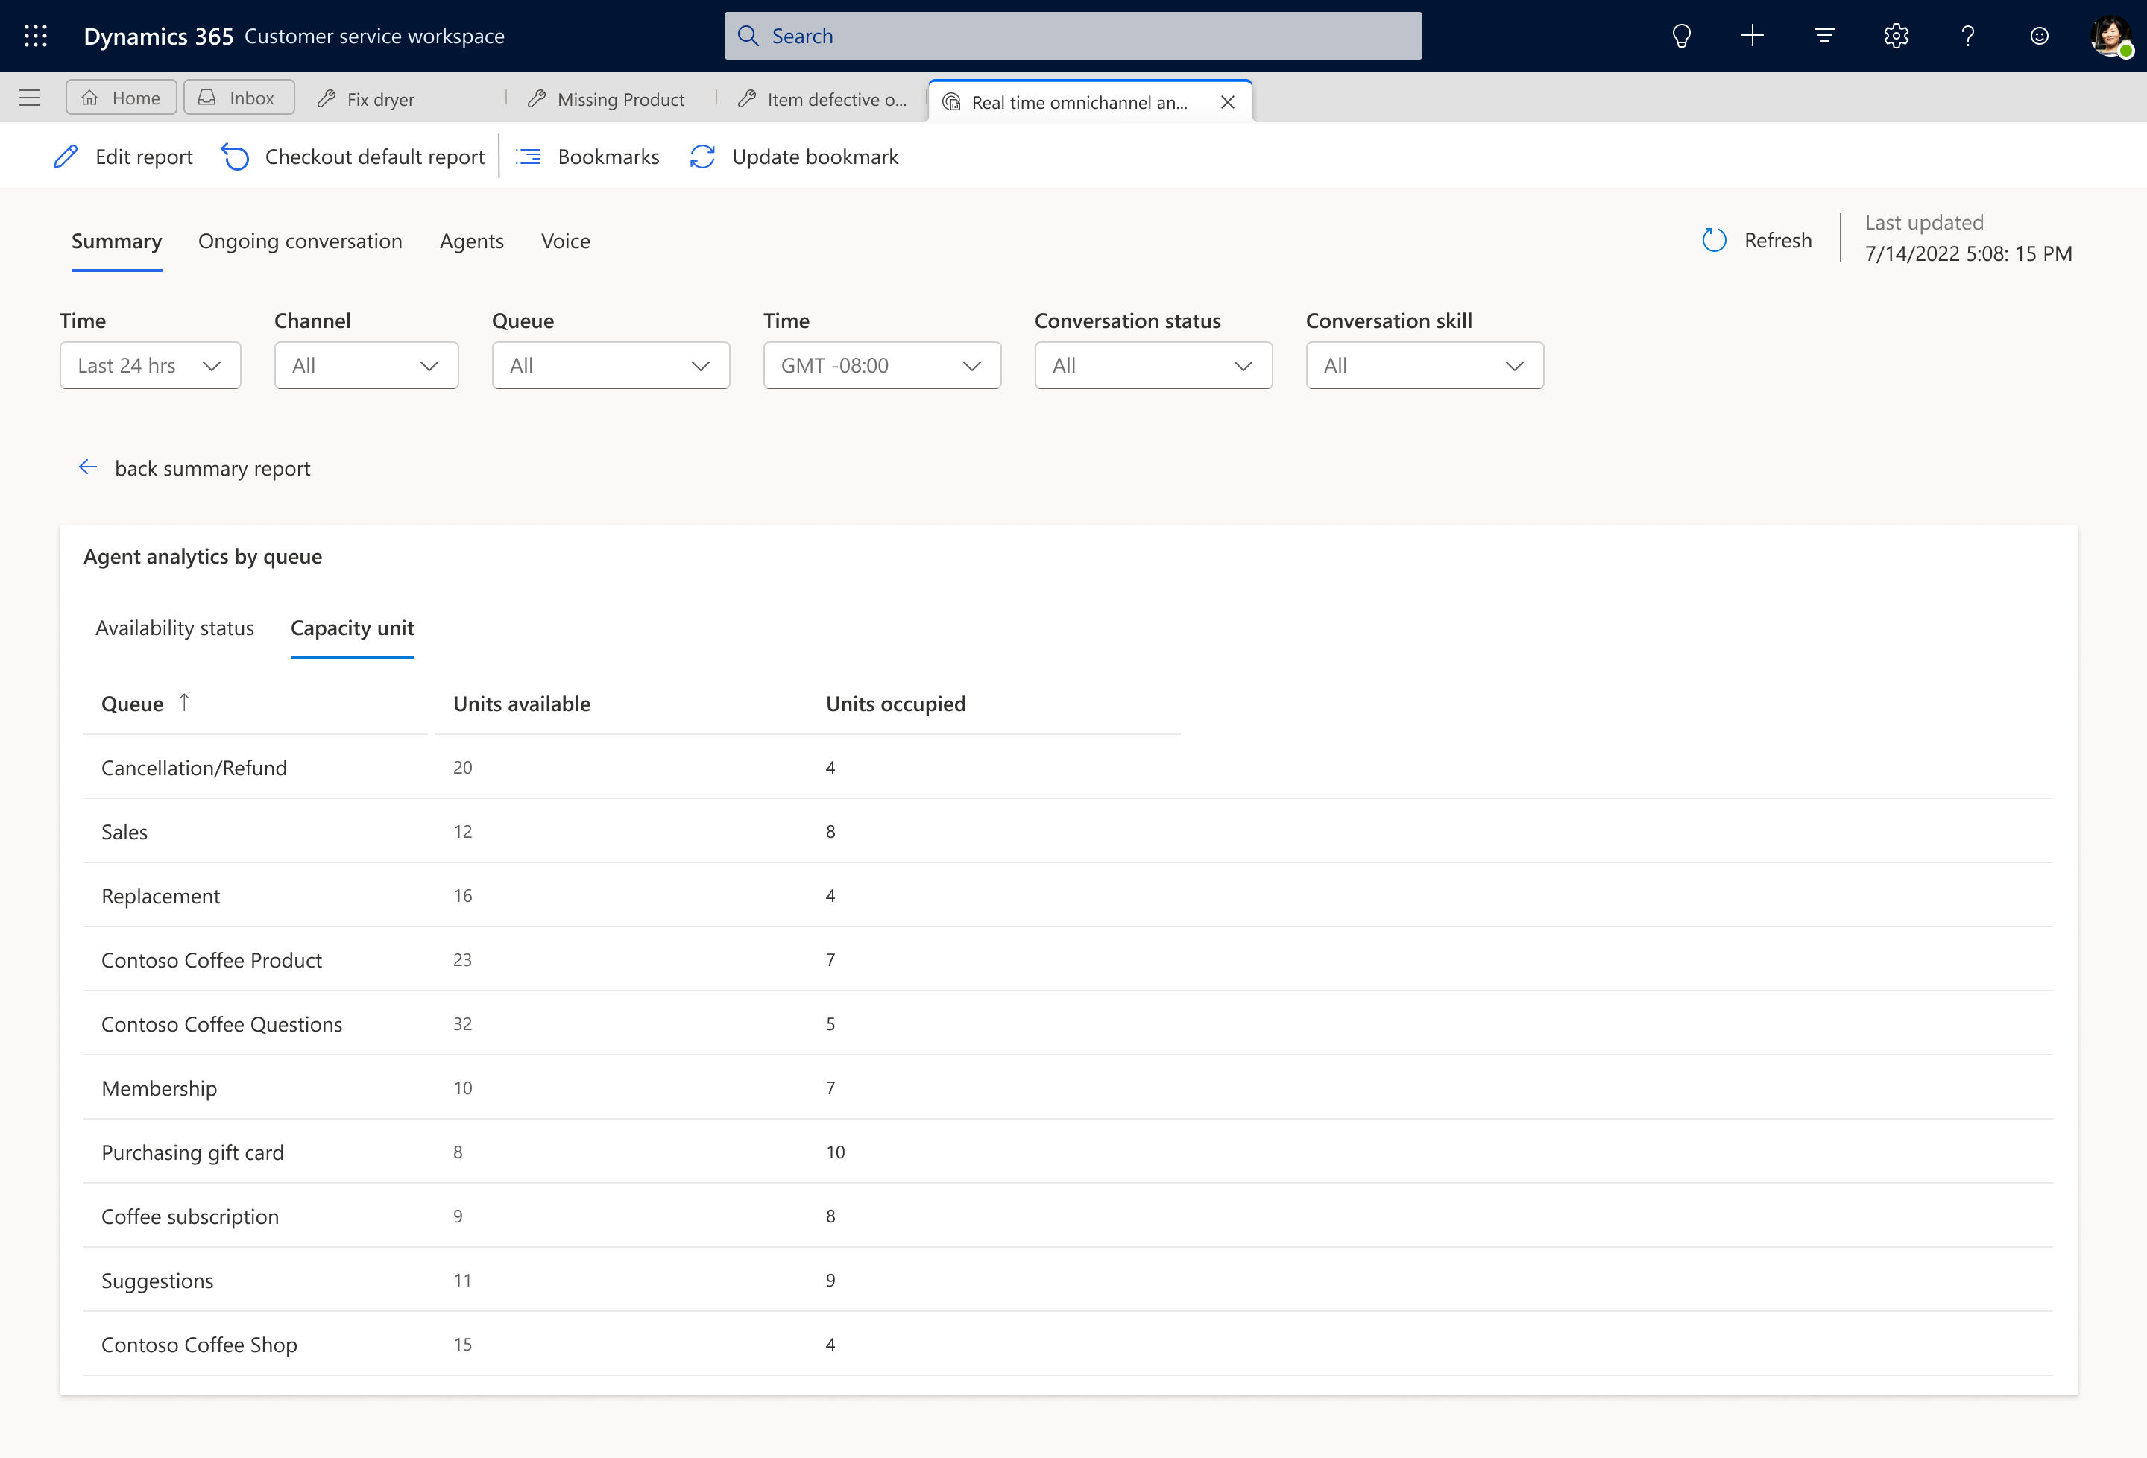Image resolution: width=2147 pixels, height=1458 pixels.
Task: Select GMT -08:00 Time dropdown
Action: click(880, 364)
